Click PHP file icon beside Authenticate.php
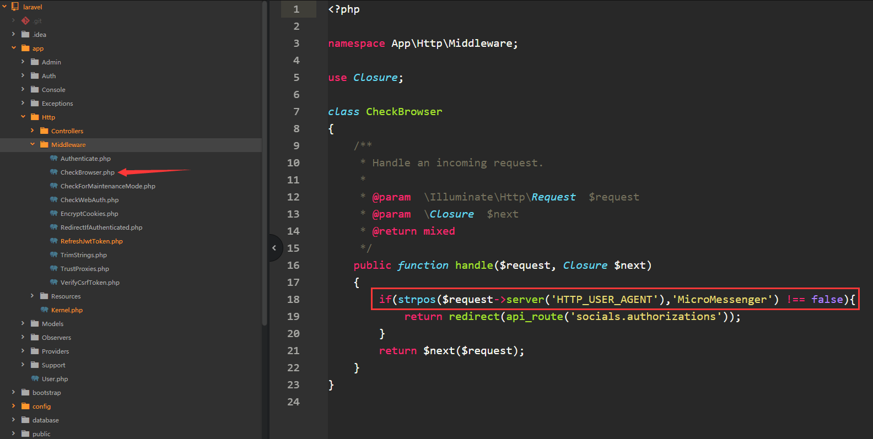Viewport: 873px width, 439px height. [53, 158]
